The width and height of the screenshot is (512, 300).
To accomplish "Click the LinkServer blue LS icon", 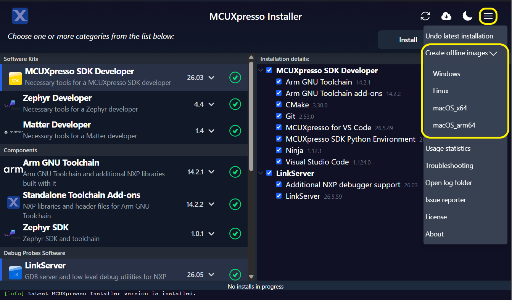I will (x=15, y=273).
